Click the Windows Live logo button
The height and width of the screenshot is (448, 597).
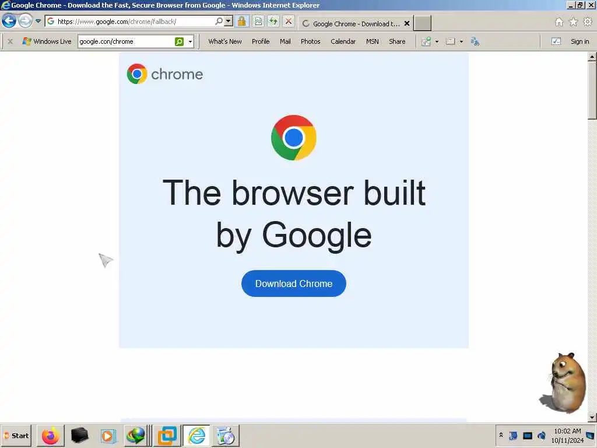(47, 41)
